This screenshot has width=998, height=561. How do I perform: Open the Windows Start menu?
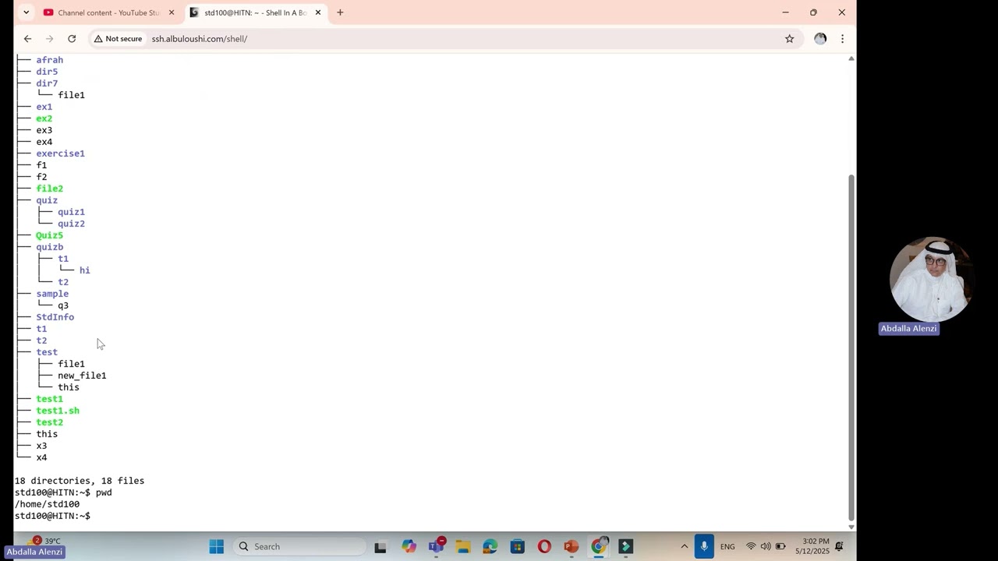(217, 546)
